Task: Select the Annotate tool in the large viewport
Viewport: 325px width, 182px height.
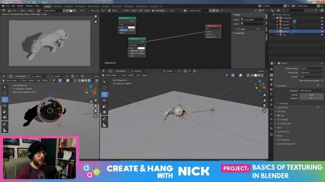Action: (x=105, y=119)
